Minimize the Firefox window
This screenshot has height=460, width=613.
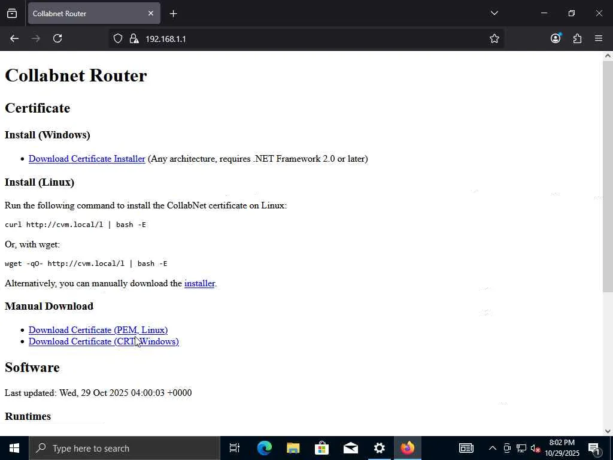544,13
